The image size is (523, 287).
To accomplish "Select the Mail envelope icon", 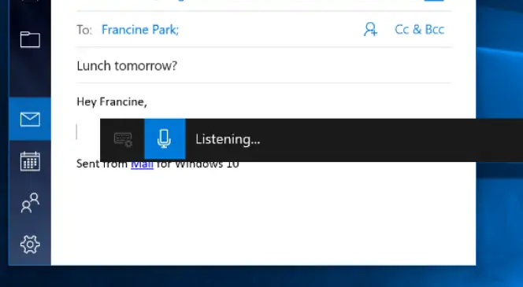I will (30, 120).
